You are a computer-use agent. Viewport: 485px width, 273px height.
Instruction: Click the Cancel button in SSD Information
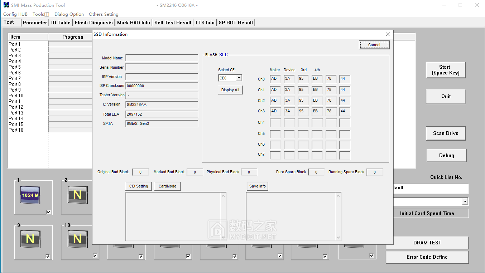coord(374,45)
